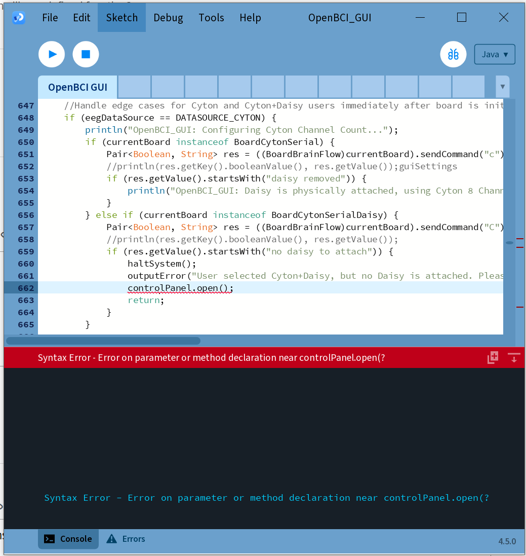This screenshot has height=556, width=526.
Task: Open the Sketch menu
Action: (x=122, y=18)
